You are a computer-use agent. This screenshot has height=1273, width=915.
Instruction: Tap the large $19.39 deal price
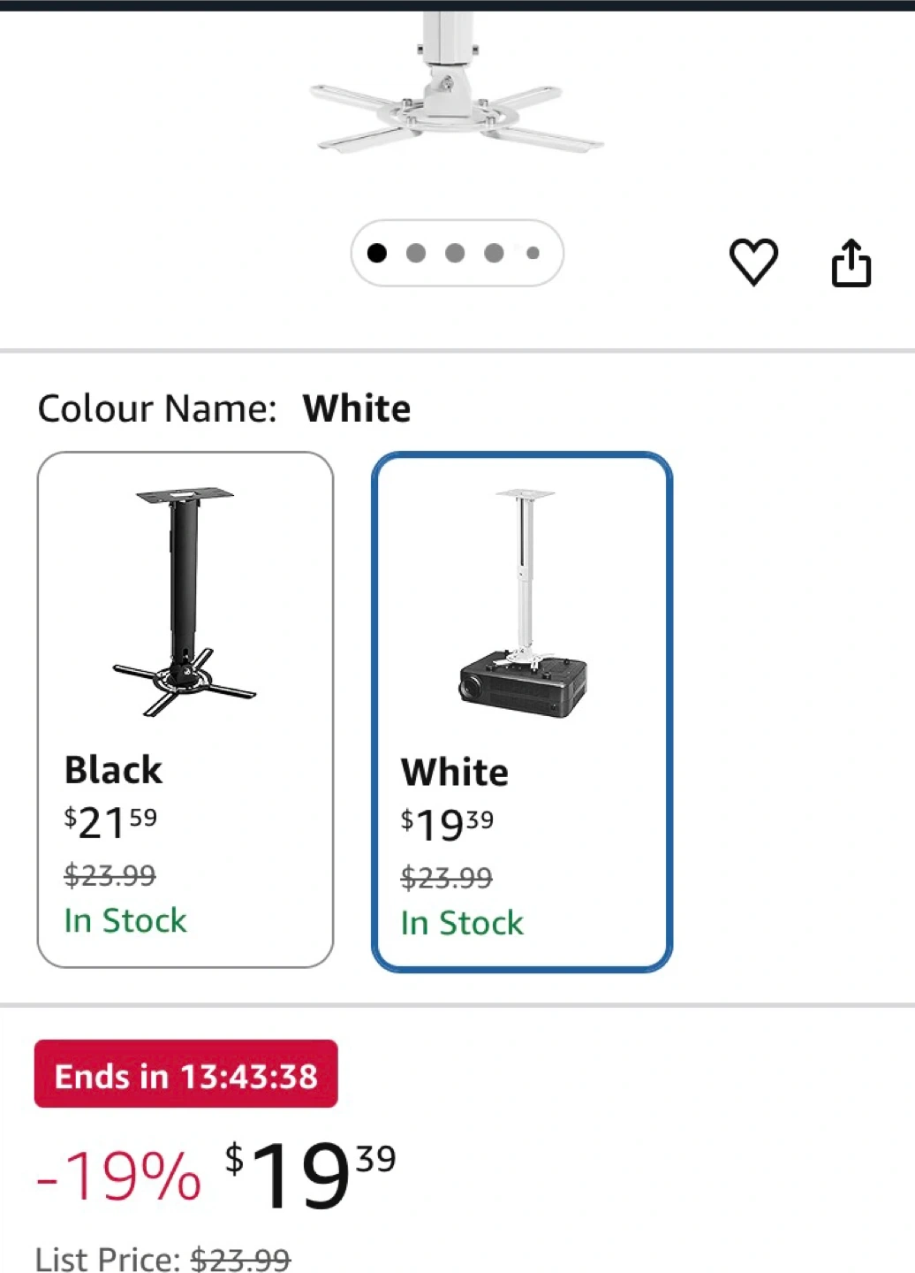coord(309,1173)
